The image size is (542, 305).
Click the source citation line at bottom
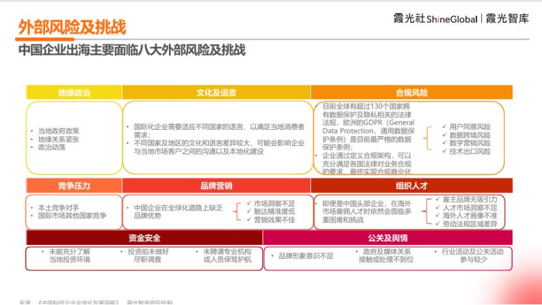[x=96, y=302]
